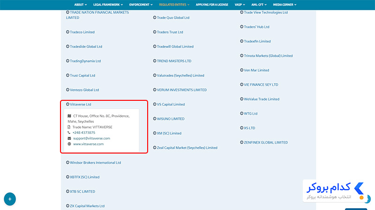
Task: Expand ZX Capital Markets Ltd entry
Action: (x=85, y=206)
